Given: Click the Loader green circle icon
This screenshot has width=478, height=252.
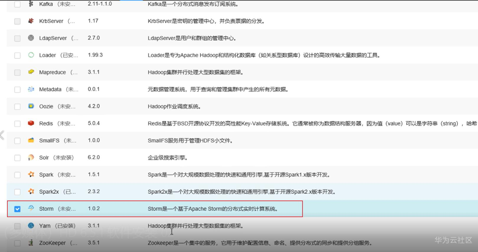Looking at the screenshot, I should click(x=31, y=55).
